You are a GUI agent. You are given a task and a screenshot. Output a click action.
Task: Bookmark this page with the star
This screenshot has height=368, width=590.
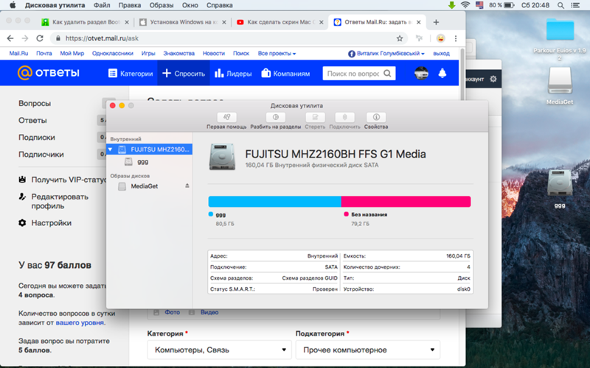[x=400, y=38]
